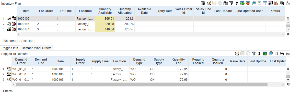This screenshot has height=93, width=290.
Task: Collapse Inventory Plan grid using the double-up chevron
Action: [288, 18]
